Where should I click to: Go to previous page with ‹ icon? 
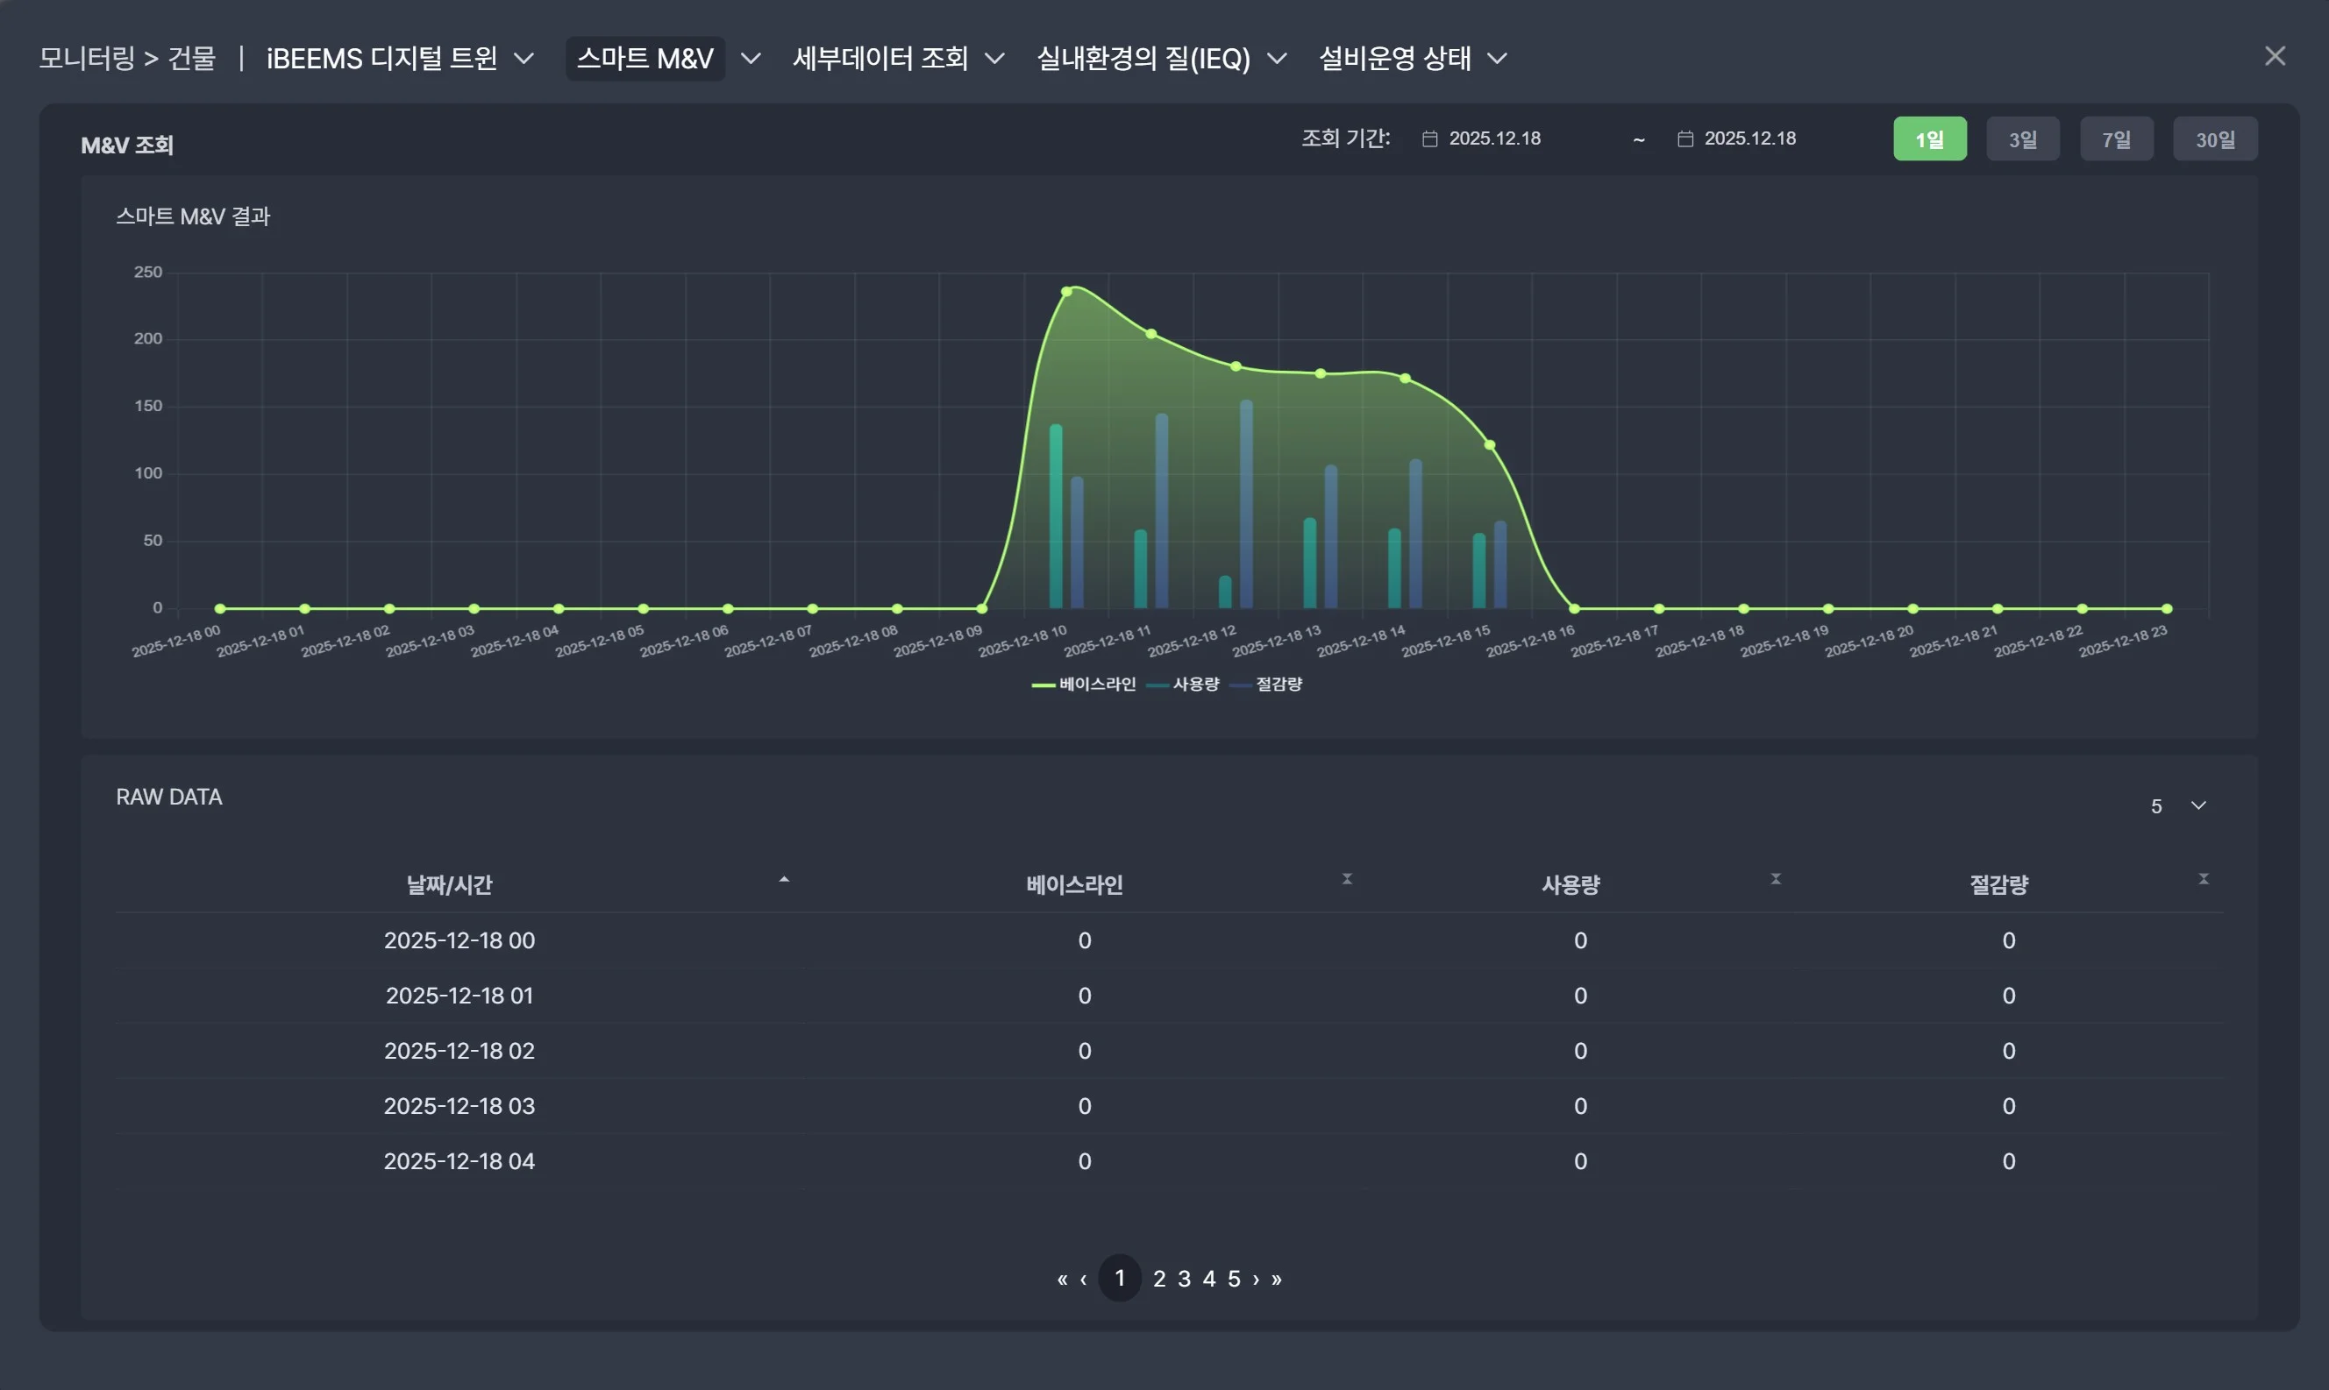point(1083,1279)
